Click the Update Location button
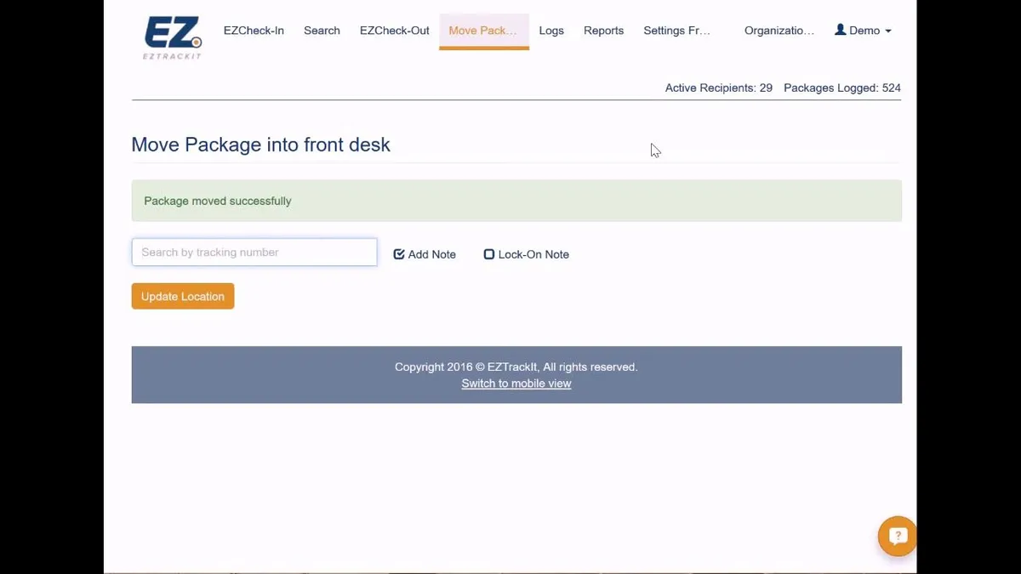This screenshot has width=1021, height=574. pyautogui.click(x=183, y=296)
